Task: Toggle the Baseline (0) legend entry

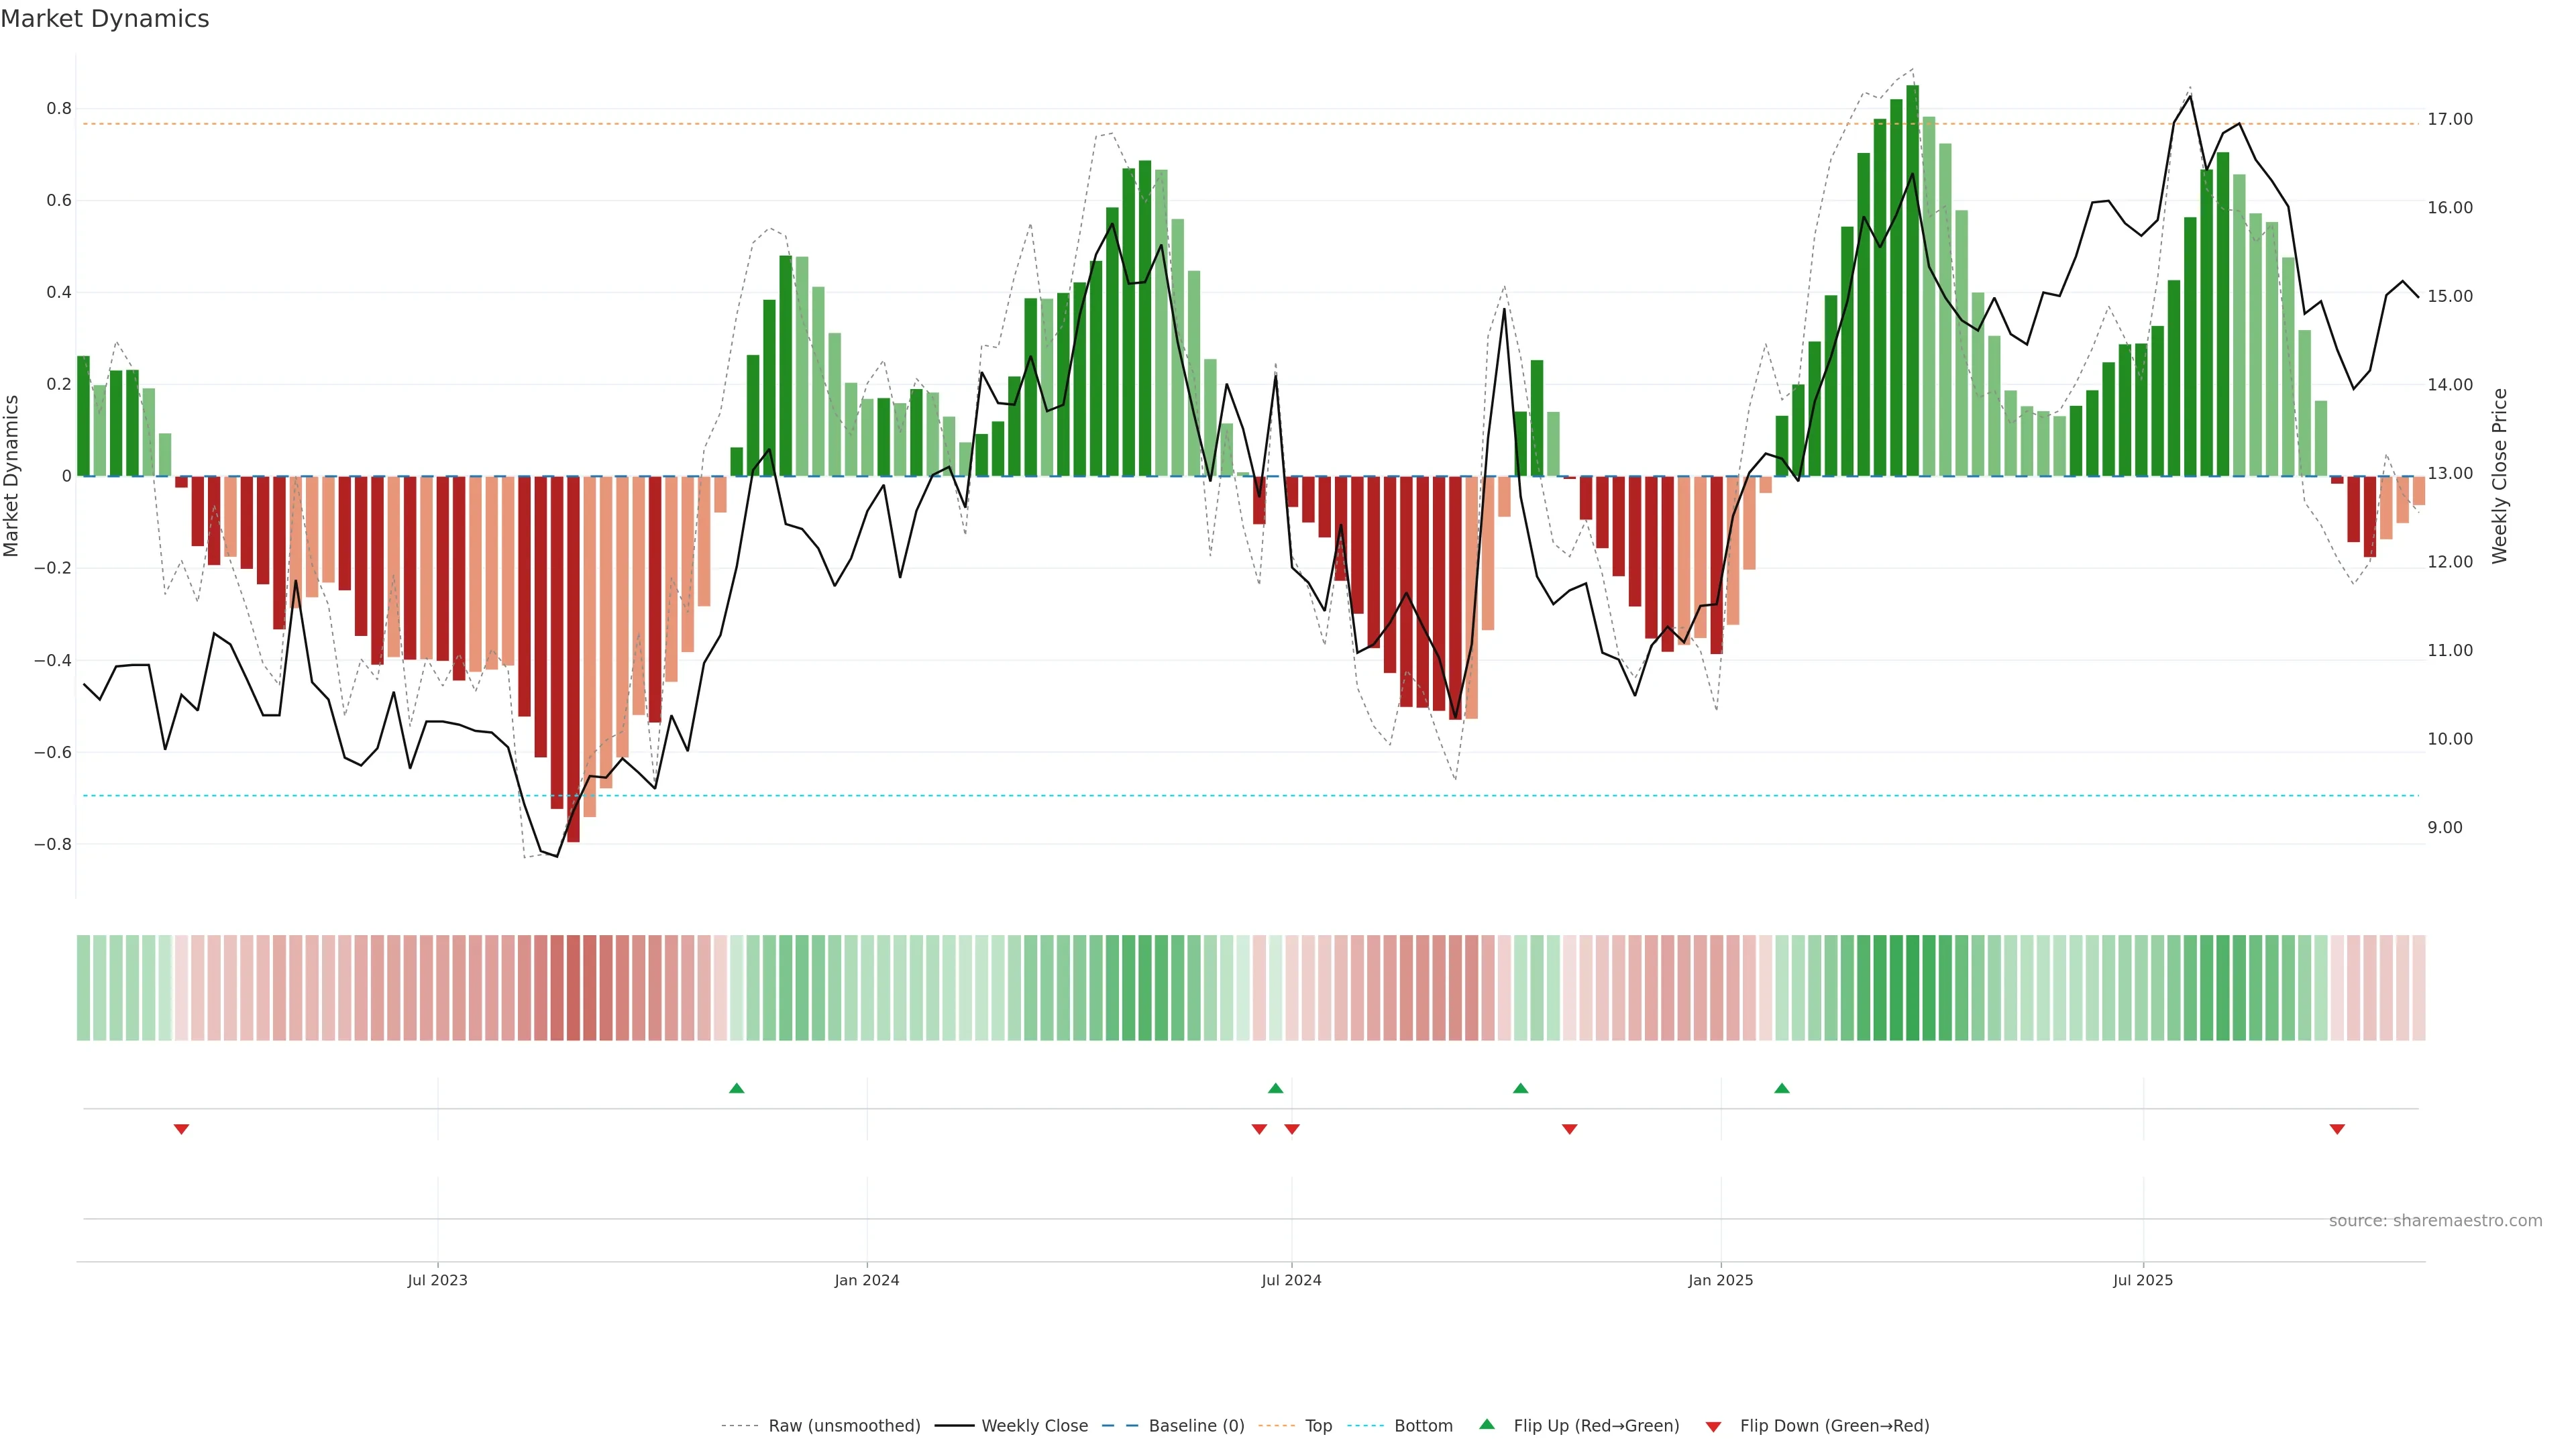Action: coord(1196,1426)
